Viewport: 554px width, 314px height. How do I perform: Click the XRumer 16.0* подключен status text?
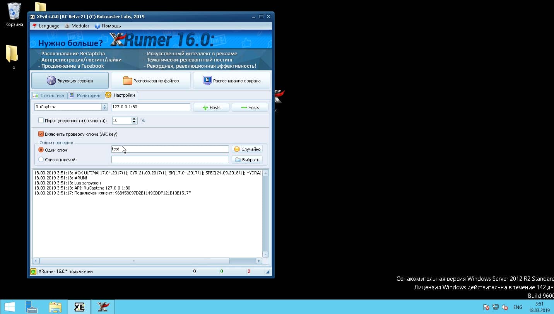[x=66, y=271]
